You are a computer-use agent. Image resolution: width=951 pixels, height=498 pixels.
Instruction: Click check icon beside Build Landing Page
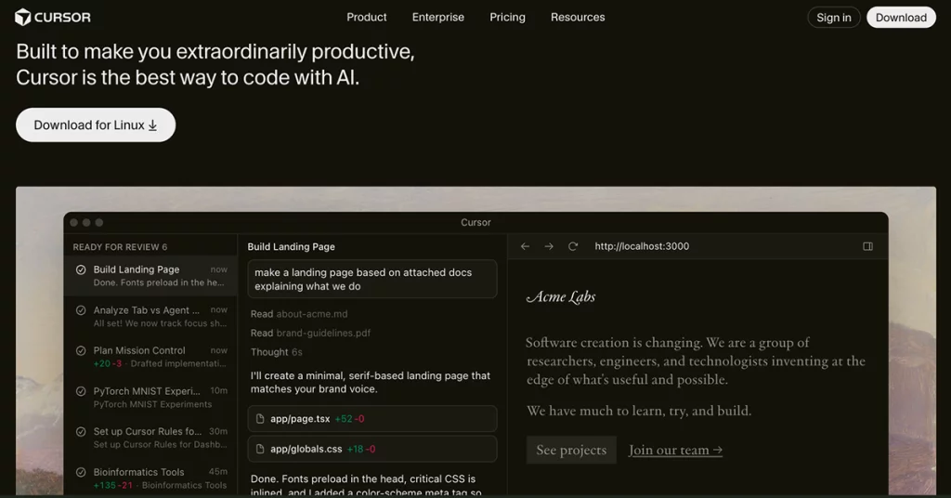[81, 270]
